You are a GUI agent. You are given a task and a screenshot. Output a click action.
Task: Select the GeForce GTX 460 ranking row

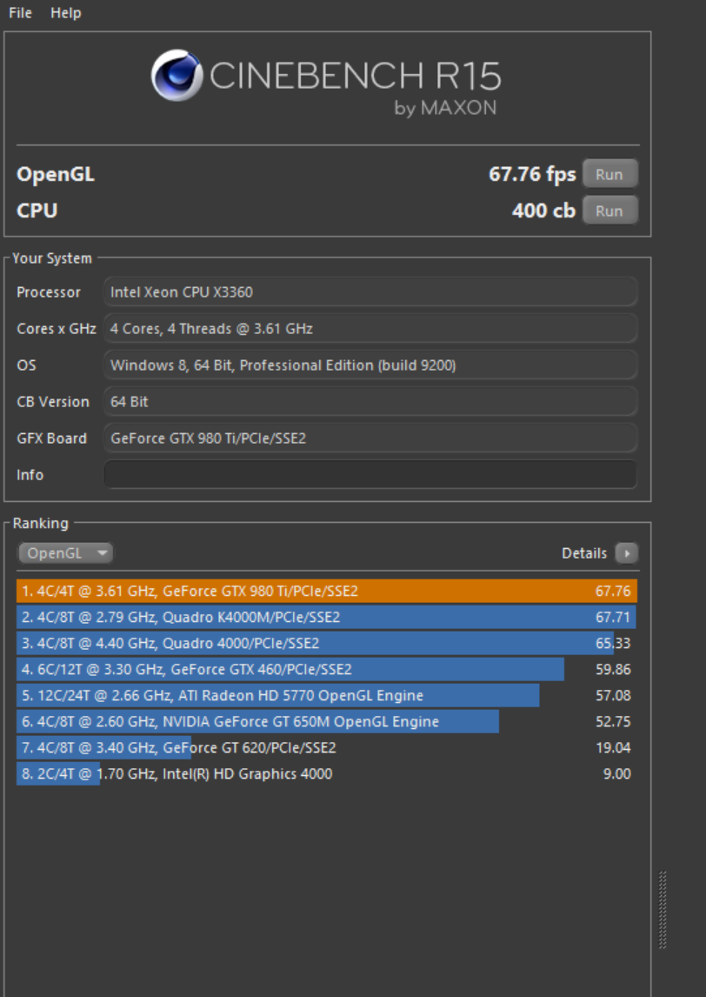pos(326,670)
